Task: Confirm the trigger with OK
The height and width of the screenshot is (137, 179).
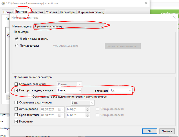Action: pos(150,131)
